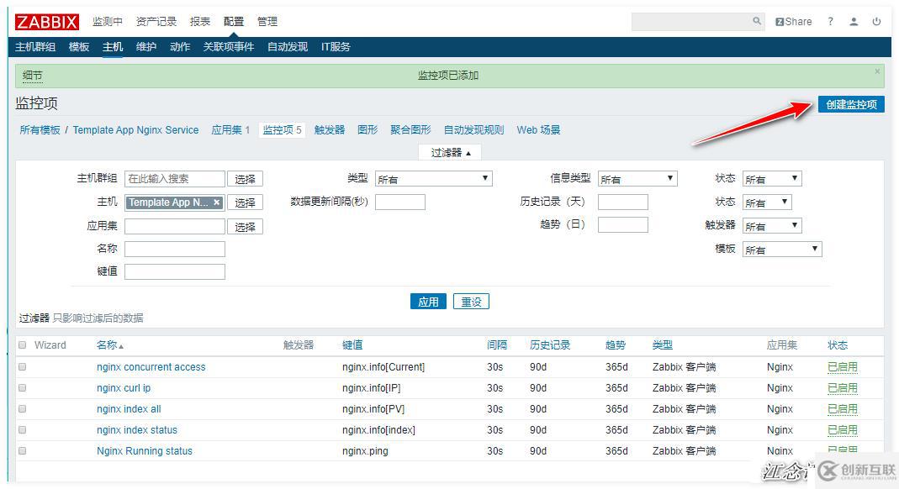This screenshot has width=899, height=489.
Task: Open the 资产记录 top menu
Action: pyautogui.click(x=156, y=22)
